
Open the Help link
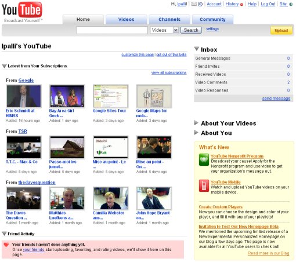[252, 4]
